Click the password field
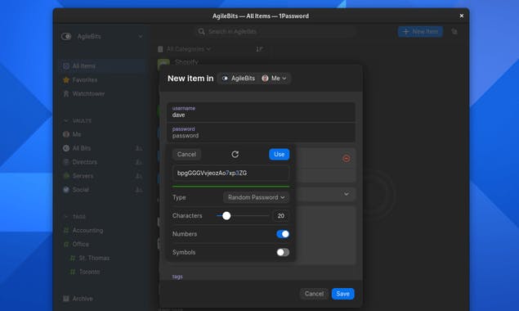This screenshot has height=311, width=519. (262, 133)
